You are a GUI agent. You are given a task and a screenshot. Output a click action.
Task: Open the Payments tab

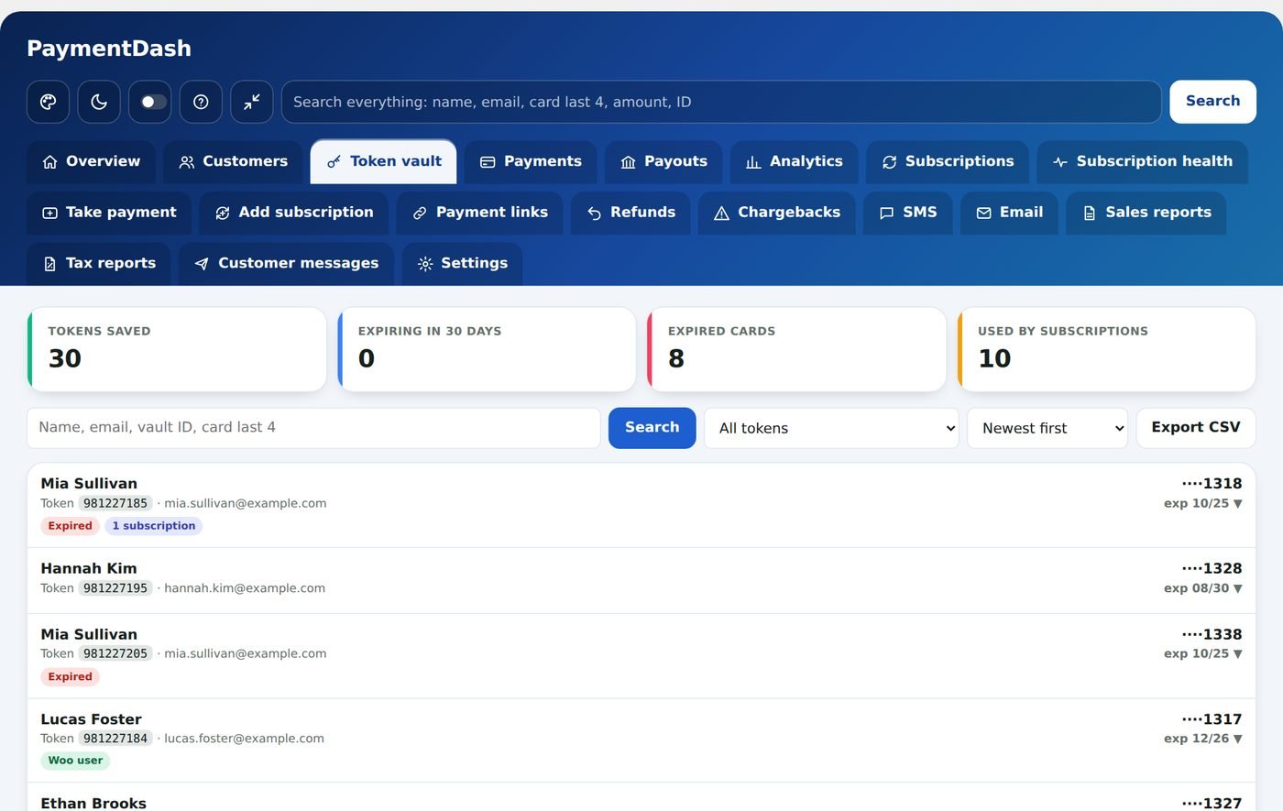(x=531, y=162)
